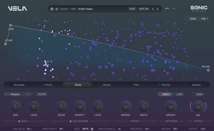Click the SAVE button
Screen dimensions: 214x131
pos(132,9)
